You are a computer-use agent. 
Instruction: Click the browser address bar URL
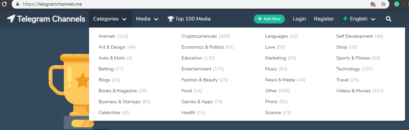[52, 4]
